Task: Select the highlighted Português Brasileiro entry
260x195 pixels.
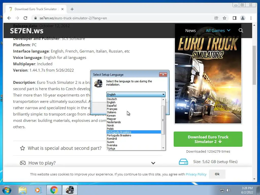Action: click(134, 132)
